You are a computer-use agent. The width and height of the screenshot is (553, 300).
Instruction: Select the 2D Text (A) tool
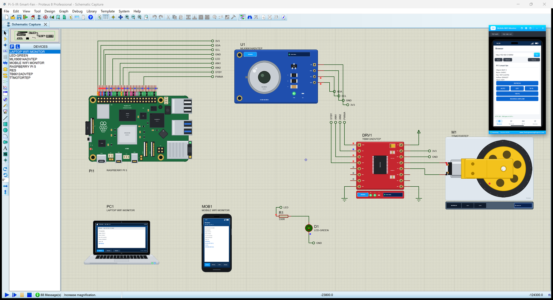(x=5, y=148)
